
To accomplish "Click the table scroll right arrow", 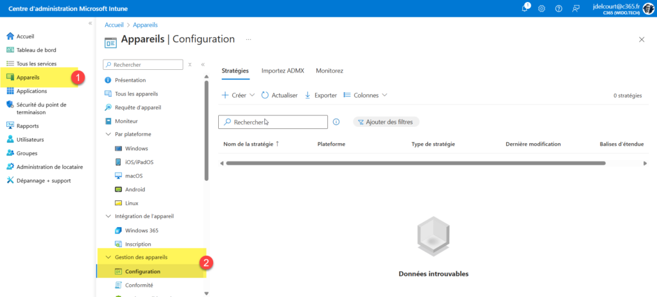I will click(645, 163).
